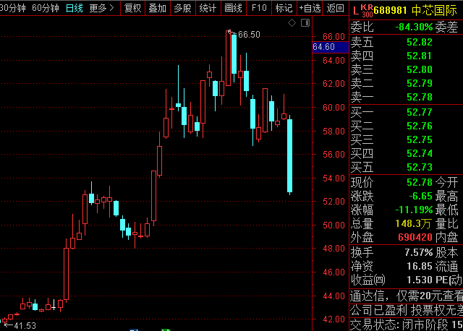This screenshot has height=331, width=463.
Task: Expand the 更多 periods menu
Action: 102,8
